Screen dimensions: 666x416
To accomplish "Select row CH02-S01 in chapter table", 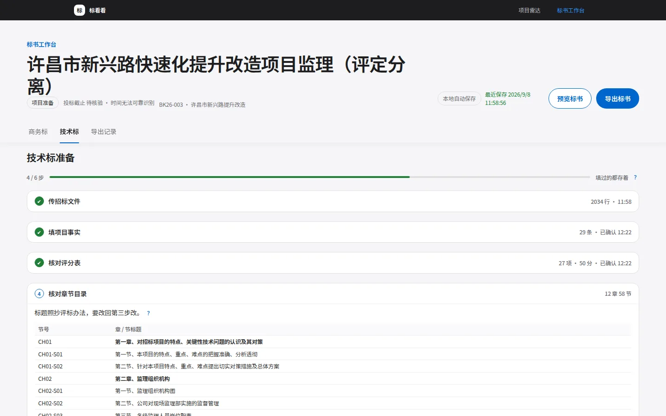I will [x=333, y=391].
